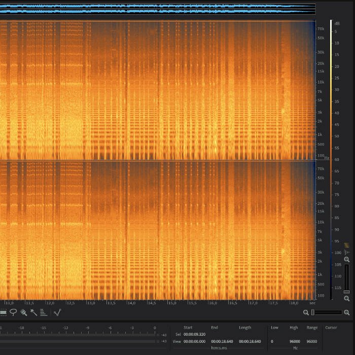Zoom in horizontally with the magnifier icon
This screenshot has height=355, width=355.
coord(347,312)
